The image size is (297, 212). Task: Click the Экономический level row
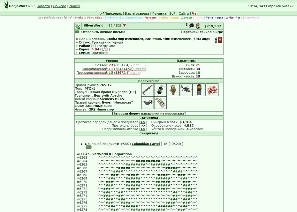click(114, 69)
